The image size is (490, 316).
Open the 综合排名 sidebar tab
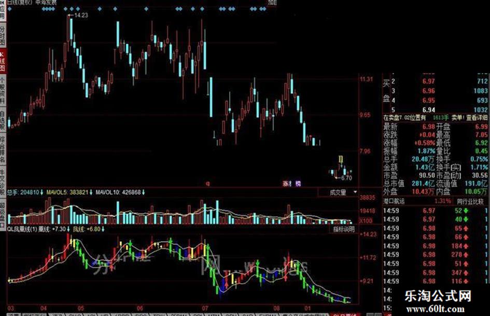pos(3,149)
